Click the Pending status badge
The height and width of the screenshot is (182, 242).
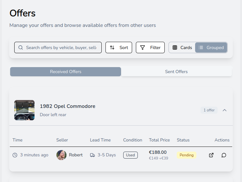(187, 155)
